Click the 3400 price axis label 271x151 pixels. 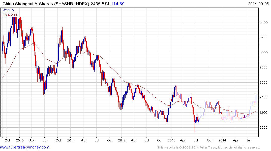(x=264, y=22)
